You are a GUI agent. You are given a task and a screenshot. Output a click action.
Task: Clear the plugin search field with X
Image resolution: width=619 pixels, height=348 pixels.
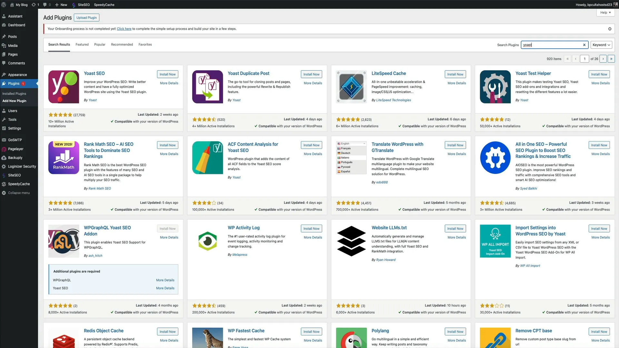coord(584,45)
